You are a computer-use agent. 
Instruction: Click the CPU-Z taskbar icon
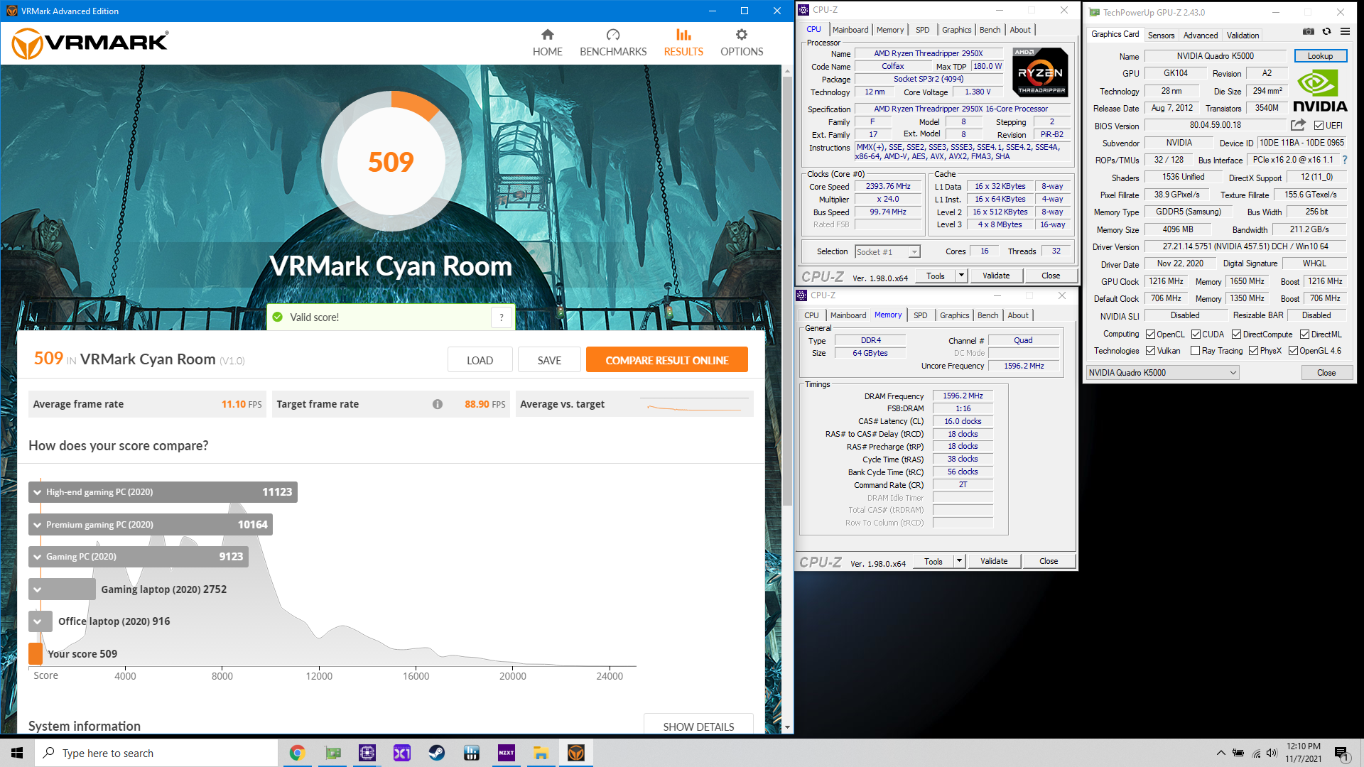coord(367,753)
